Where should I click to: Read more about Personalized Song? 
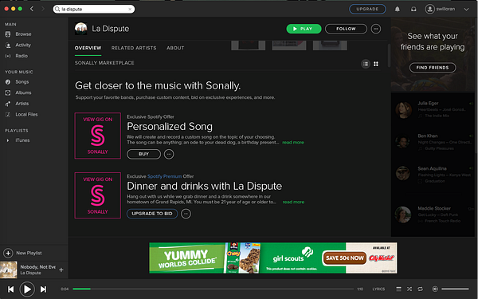click(293, 143)
